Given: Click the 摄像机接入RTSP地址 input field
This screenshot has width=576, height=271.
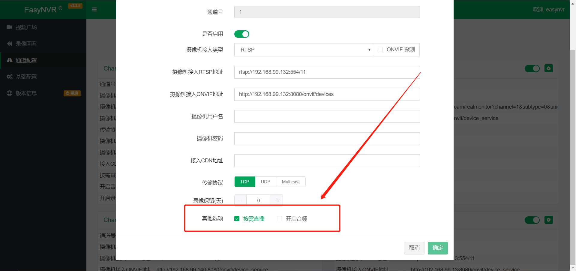Looking at the screenshot, I should [x=327, y=72].
